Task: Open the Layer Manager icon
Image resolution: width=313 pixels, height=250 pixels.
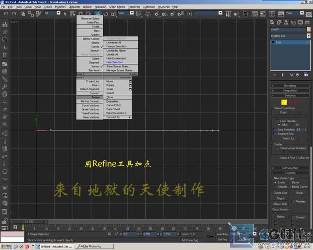Action: 246,14
